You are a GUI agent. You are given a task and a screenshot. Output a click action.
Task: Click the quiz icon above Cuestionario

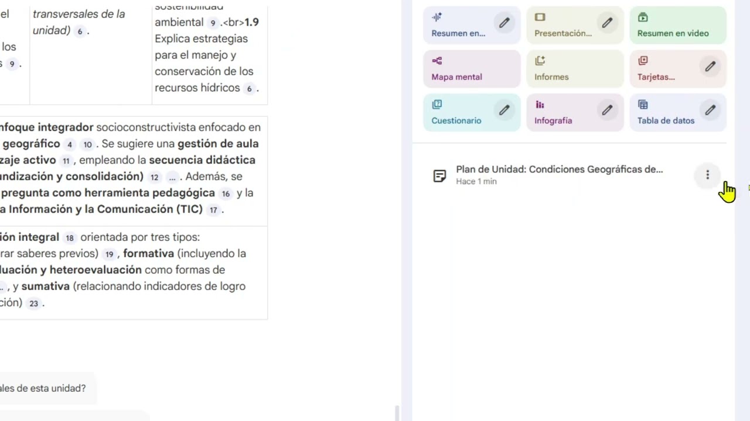click(437, 105)
